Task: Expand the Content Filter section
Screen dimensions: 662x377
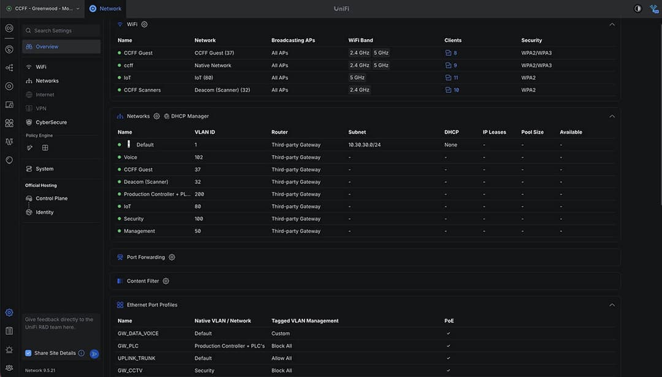Action: pyautogui.click(x=365, y=281)
